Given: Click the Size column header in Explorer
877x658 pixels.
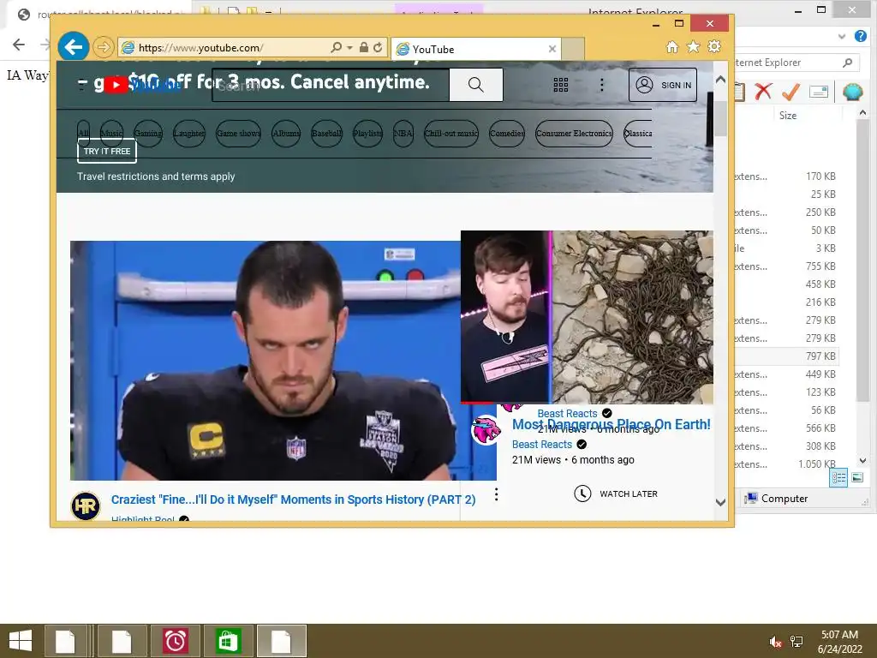Looking at the screenshot, I should [x=788, y=116].
